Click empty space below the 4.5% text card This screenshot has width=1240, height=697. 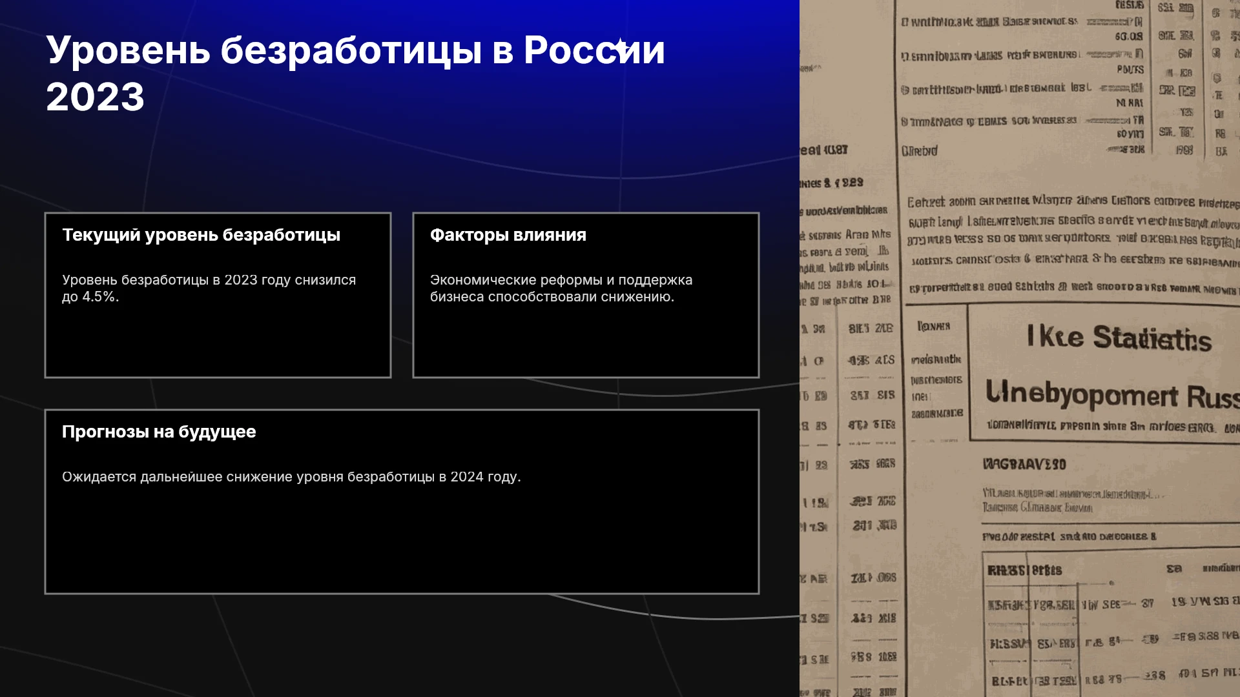(218, 342)
